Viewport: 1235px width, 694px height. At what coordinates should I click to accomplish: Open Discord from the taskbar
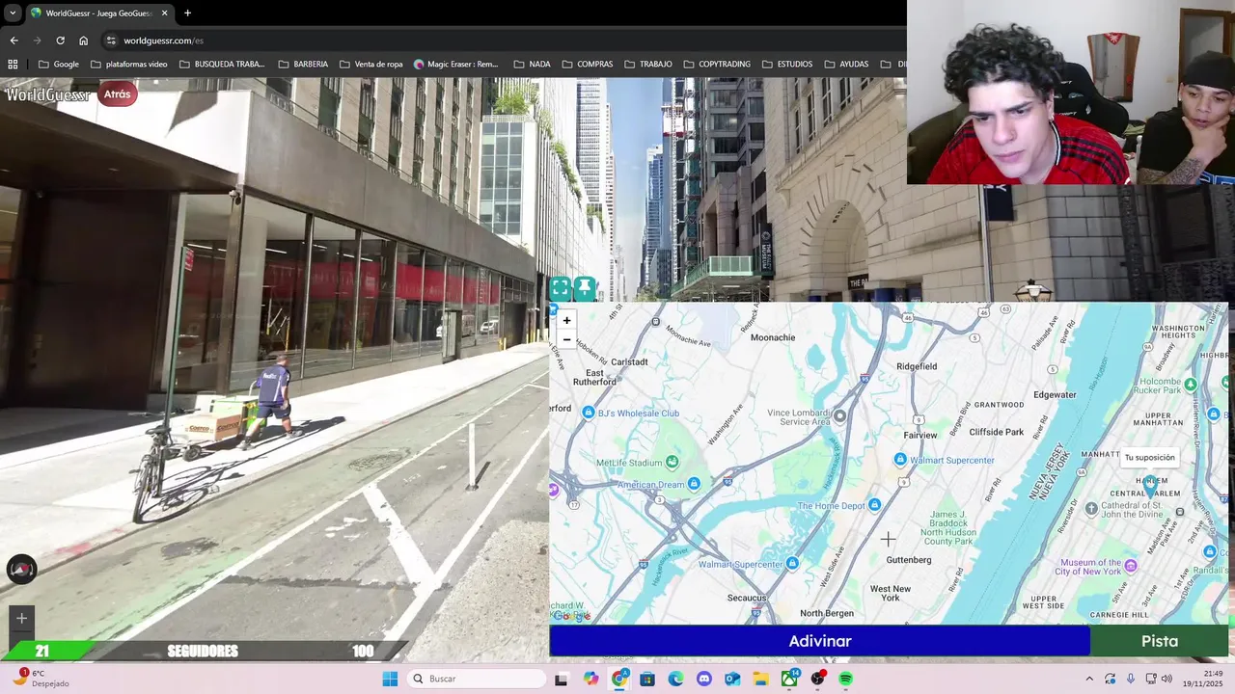pos(704,679)
